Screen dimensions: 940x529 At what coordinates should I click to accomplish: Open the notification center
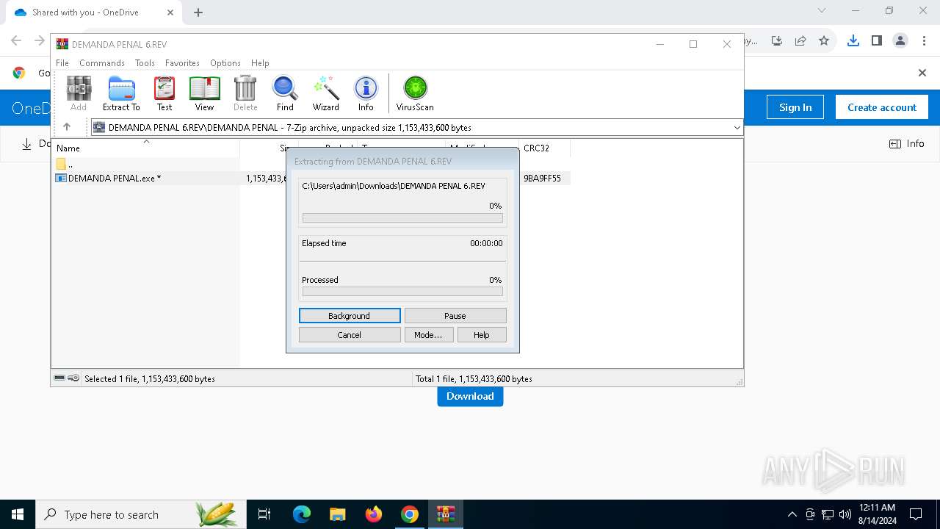pyautogui.click(x=916, y=514)
